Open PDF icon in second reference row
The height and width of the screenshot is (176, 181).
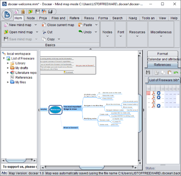tap(153, 97)
